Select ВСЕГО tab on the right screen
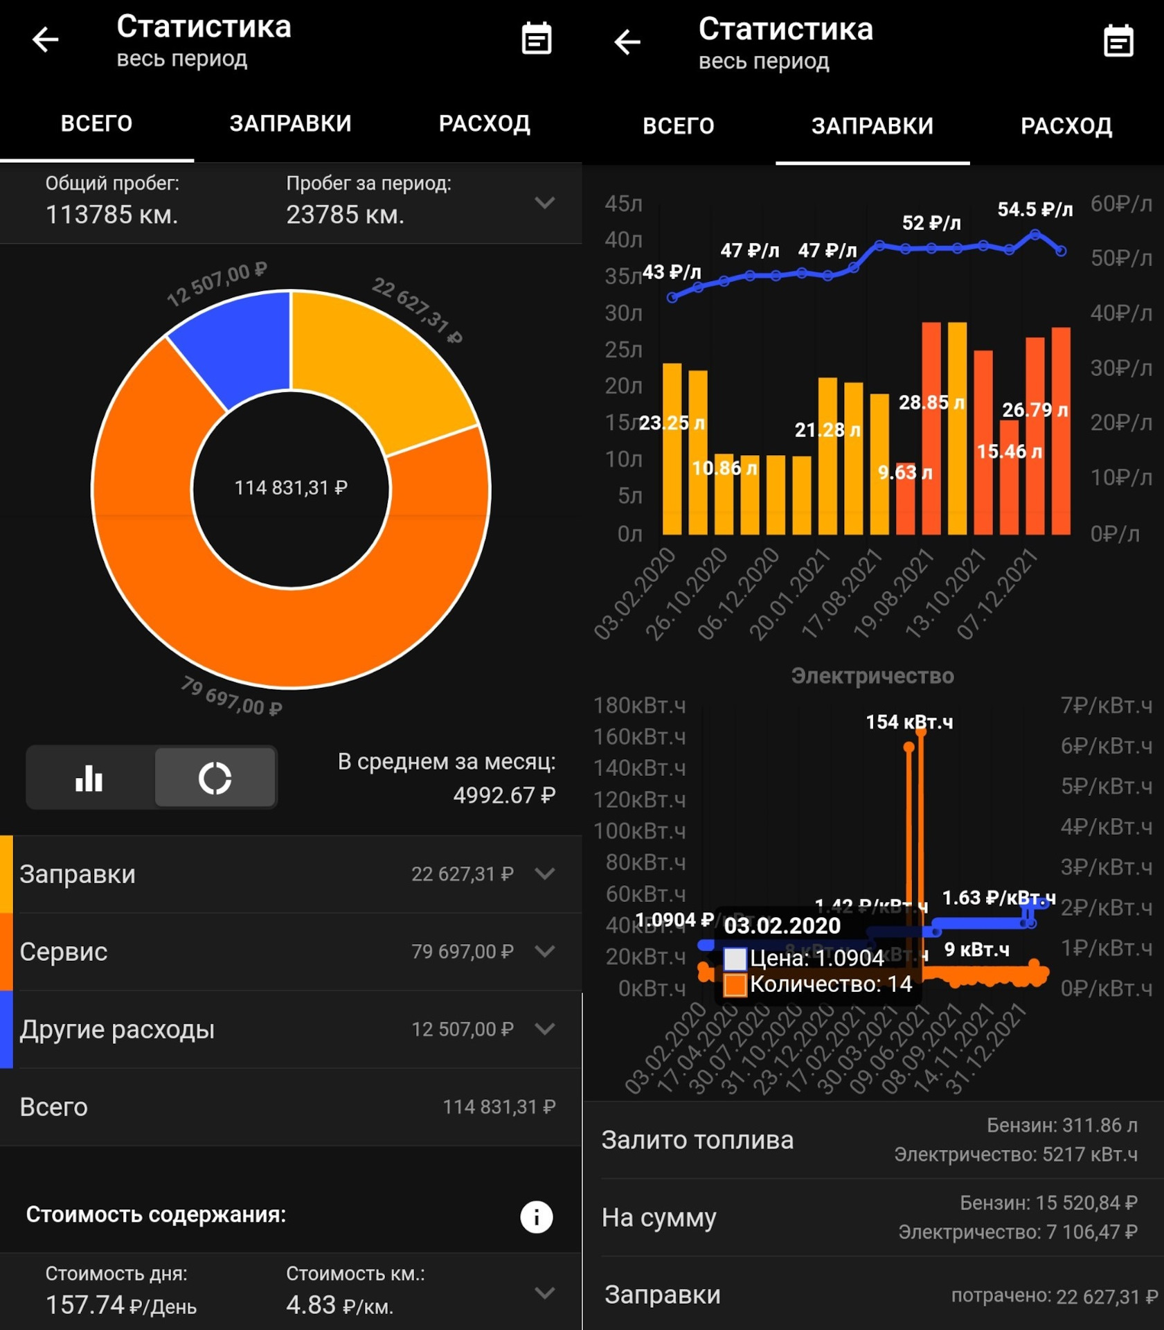 click(x=679, y=126)
